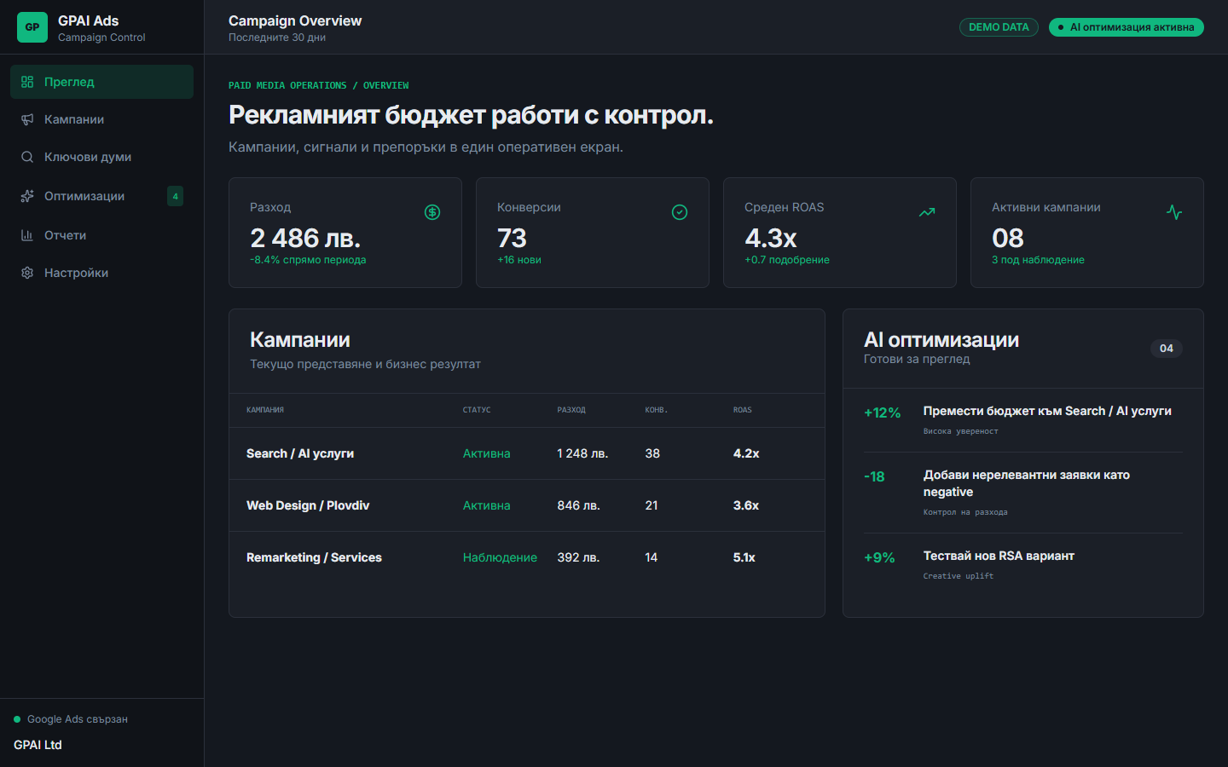The height and width of the screenshot is (767, 1228).
Task: Click the dollar coin icon in Разход card
Action: [x=432, y=212]
